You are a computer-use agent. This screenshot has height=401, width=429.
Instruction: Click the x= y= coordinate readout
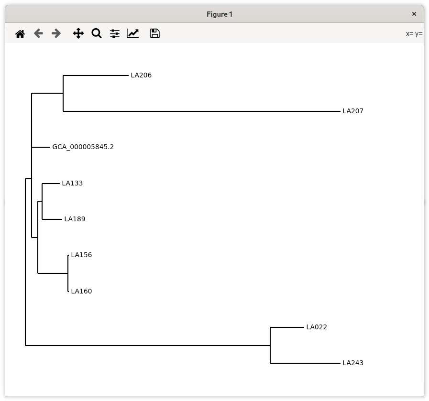click(x=414, y=33)
